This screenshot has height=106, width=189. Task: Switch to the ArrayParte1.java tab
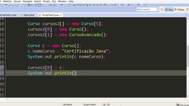coord(8,15)
